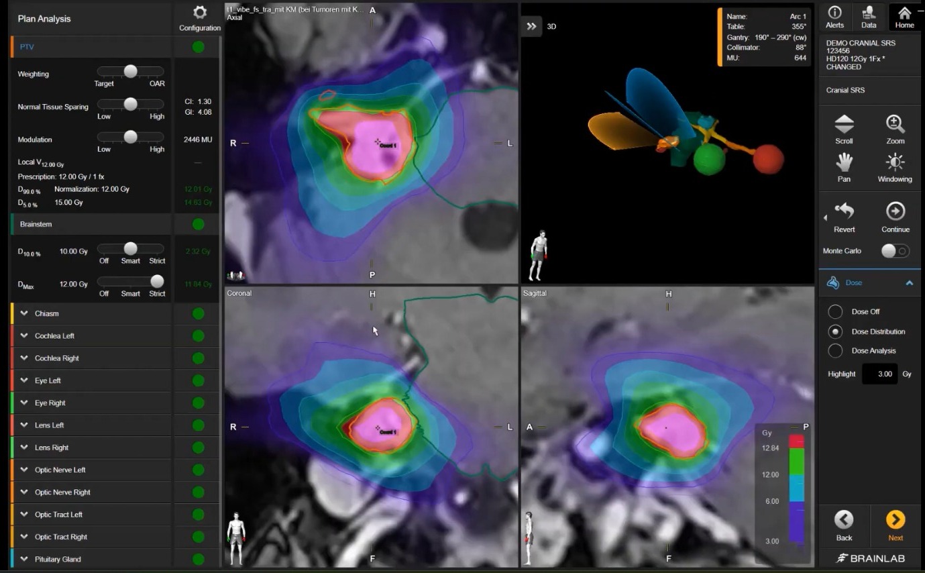Go to the Home tab

click(x=904, y=17)
